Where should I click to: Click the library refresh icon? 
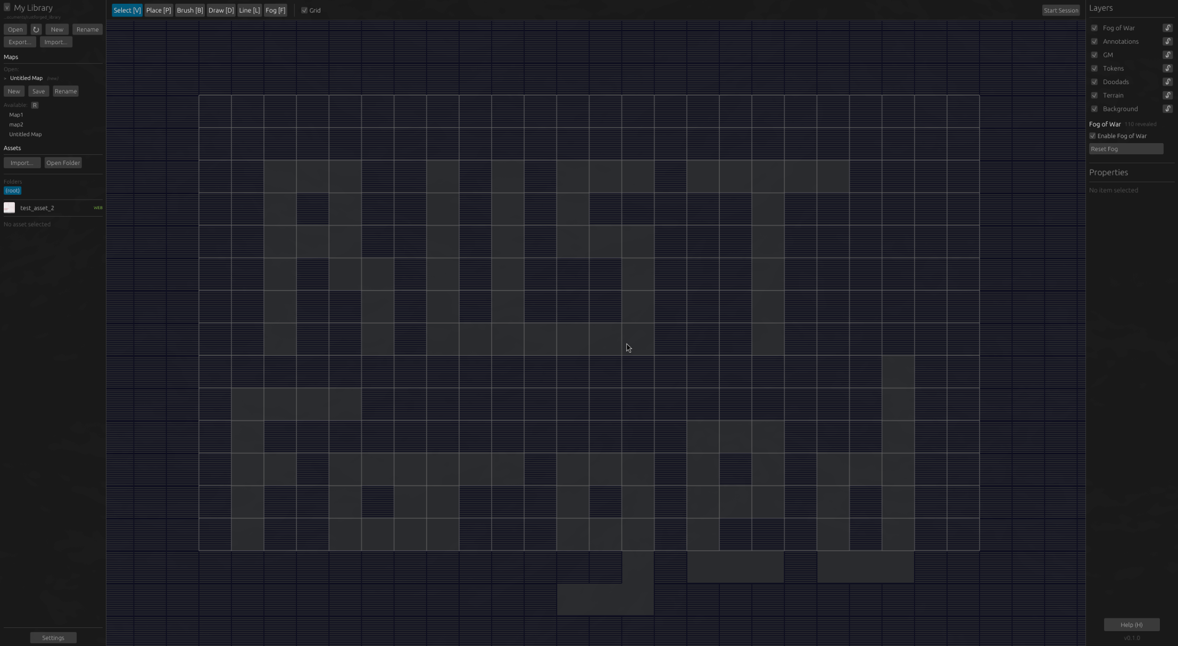coord(36,29)
